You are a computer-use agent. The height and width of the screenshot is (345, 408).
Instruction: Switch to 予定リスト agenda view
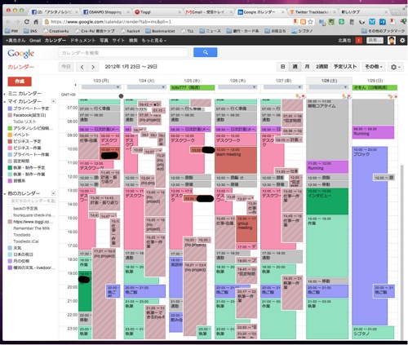[345, 67]
